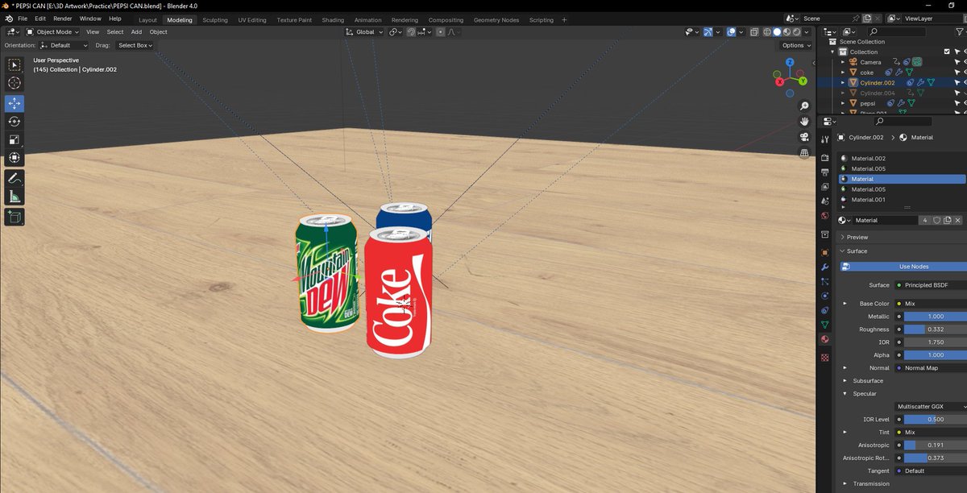Open the Tool properties tab

coord(824,139)
